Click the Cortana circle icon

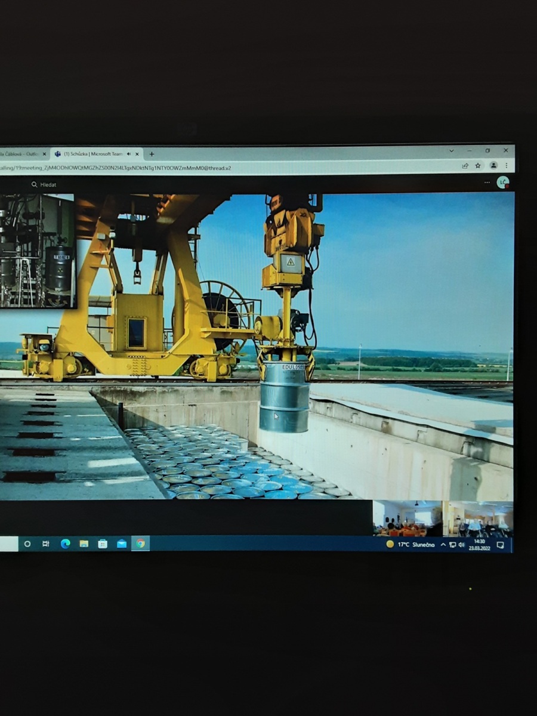point(27,544)
